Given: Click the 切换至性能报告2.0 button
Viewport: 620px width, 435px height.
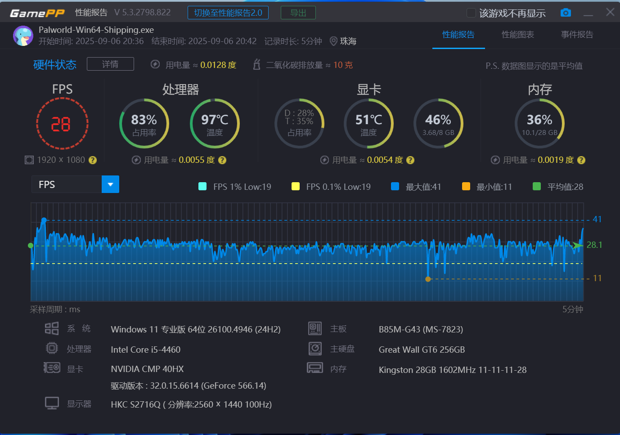Looking at the screenshot, I should point(228,13).
